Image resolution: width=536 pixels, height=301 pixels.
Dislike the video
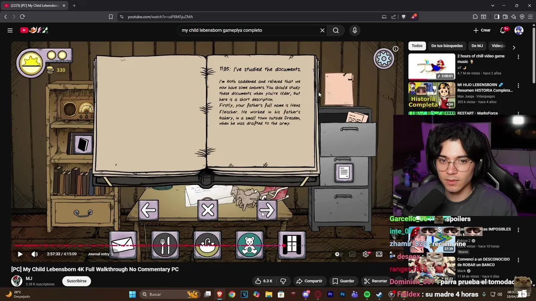(x=283, y=281)
